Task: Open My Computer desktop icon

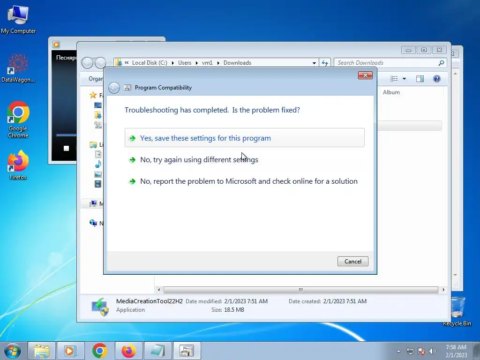Action: point(18,20)
